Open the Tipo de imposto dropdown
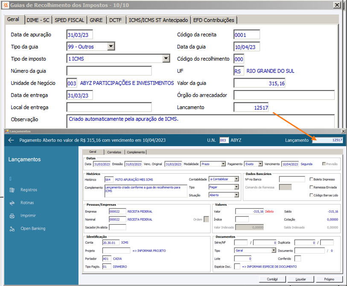 click(166, 58)
